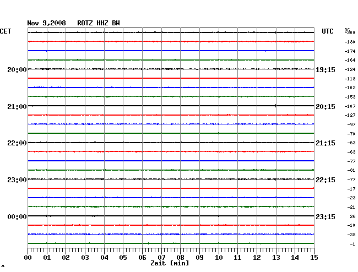Click DC offset value -97
The image size is (358, 272).
tap(351, 124)
